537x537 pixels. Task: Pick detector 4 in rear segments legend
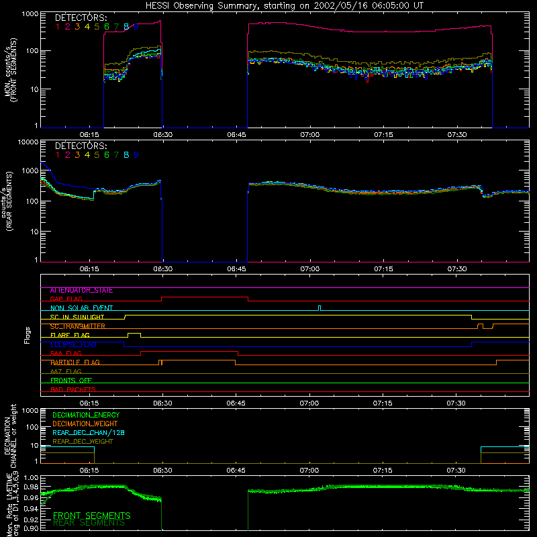coord(87,155)
